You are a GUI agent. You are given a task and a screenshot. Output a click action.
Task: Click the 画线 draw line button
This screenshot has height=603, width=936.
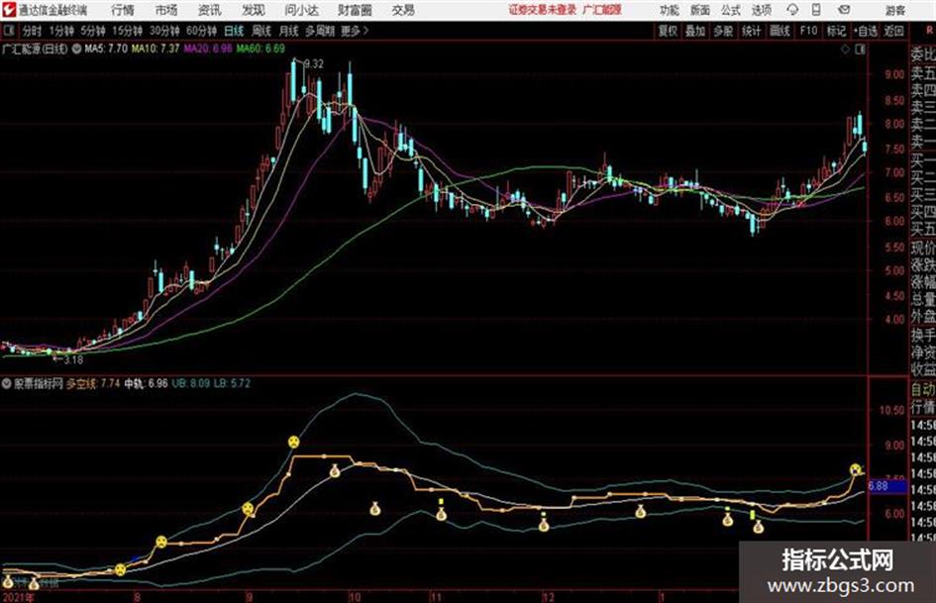tap(779, 31)
